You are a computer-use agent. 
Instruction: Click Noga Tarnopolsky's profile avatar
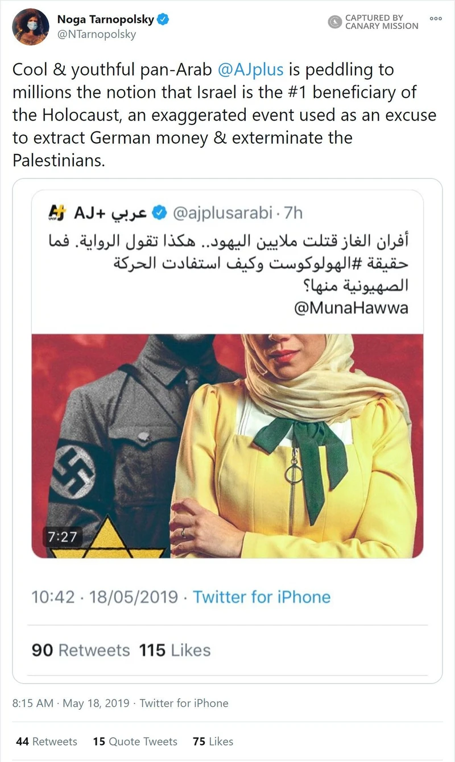click(30, 26)
